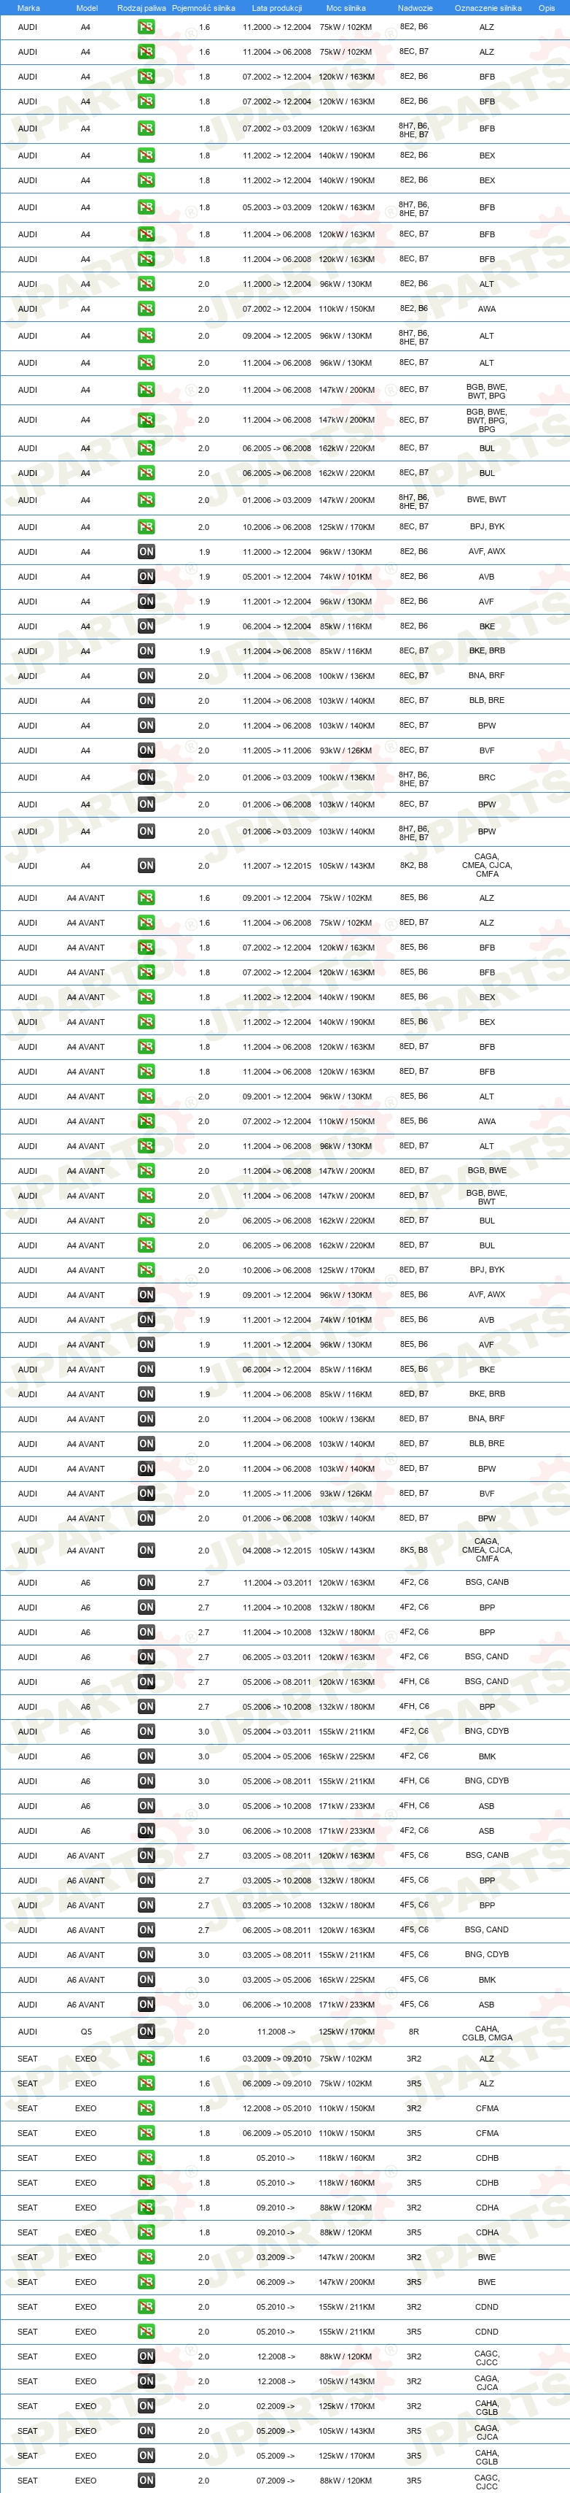The width and height of the screenshot is (570, 2493).
Task: Click the diesel icon in the A4 BRC row
Action: point(146,777)
